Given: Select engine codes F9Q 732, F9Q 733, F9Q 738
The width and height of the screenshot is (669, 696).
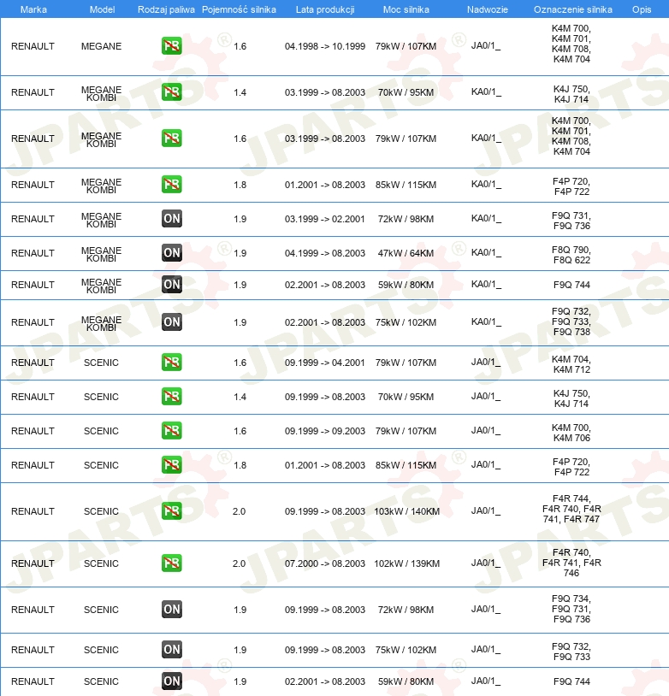Looking at the screenshot, I should 571,321.
